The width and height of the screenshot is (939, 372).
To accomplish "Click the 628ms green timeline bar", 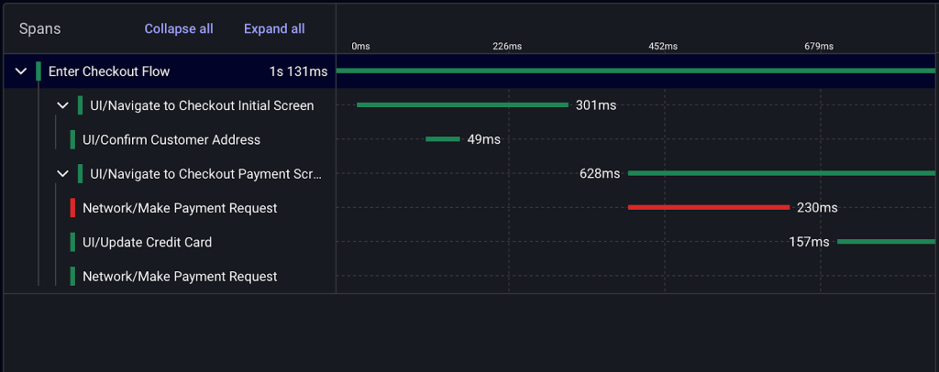I will (x=781, y=173).
